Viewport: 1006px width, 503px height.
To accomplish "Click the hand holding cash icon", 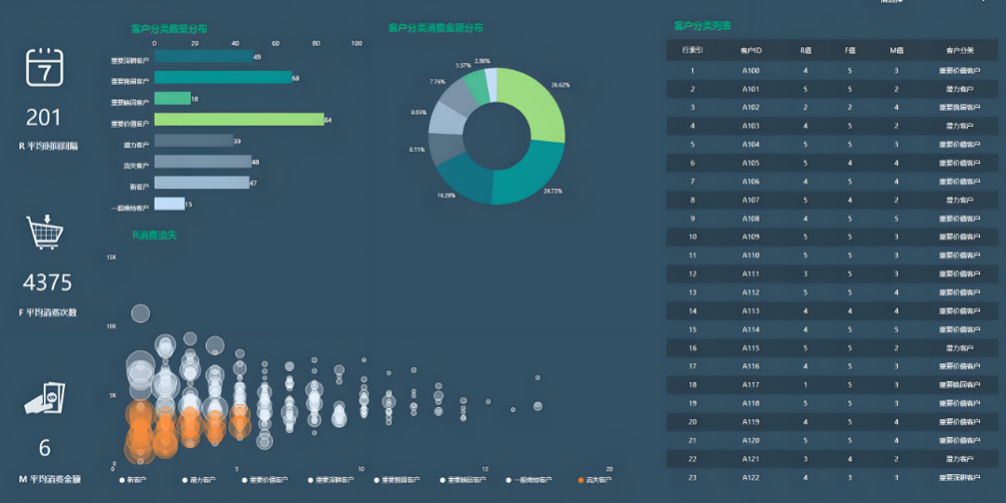I will pyautogui.click(x=45, y=398).
